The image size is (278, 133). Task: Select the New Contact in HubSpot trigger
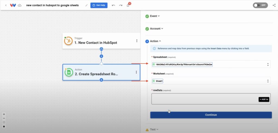101,41
